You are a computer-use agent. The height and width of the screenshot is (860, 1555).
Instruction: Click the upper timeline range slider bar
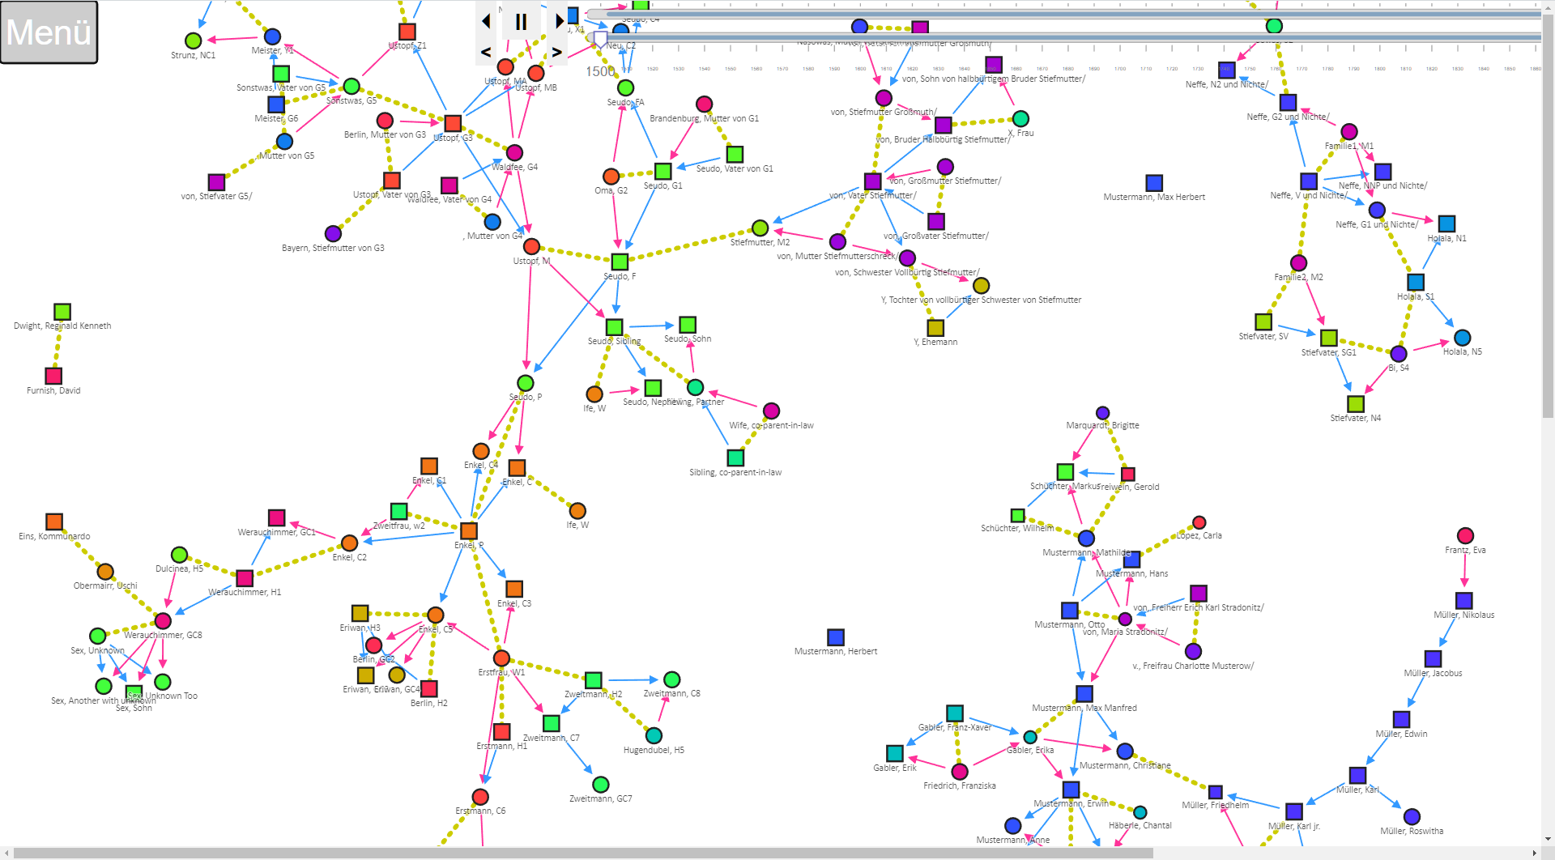(1053, 14)
